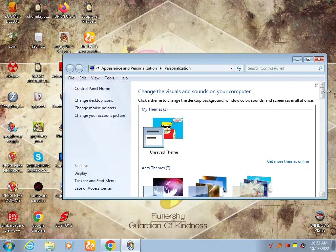Image resolution: width=336 pixels, height=252 pixels.
Task: Select the r-antiwork paradise icon
Action: click(38, 192)
